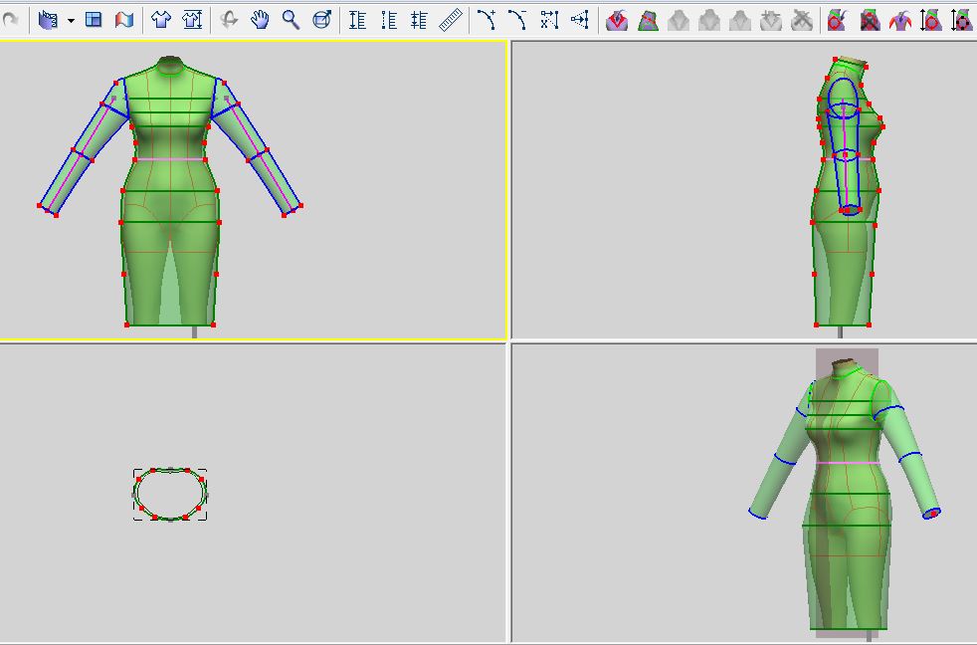Click the colored fabric texture map icon

[123, 19]
